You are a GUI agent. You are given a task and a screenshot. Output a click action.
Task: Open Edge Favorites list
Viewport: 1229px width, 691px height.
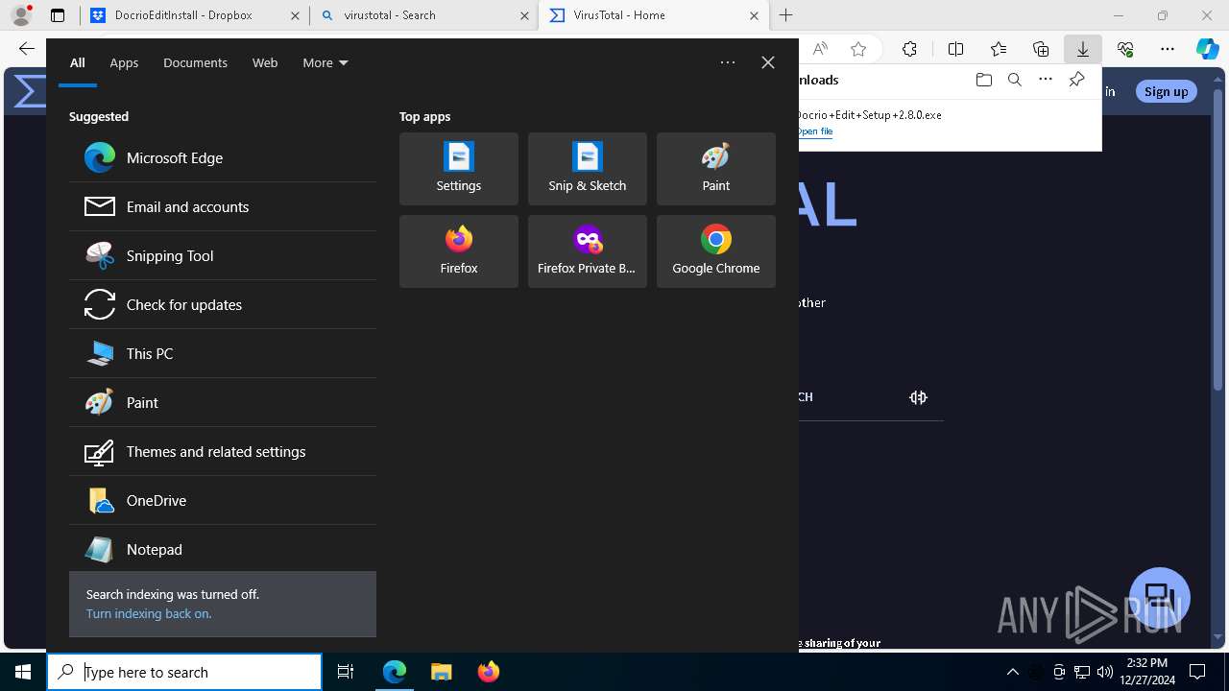[999, 49]
